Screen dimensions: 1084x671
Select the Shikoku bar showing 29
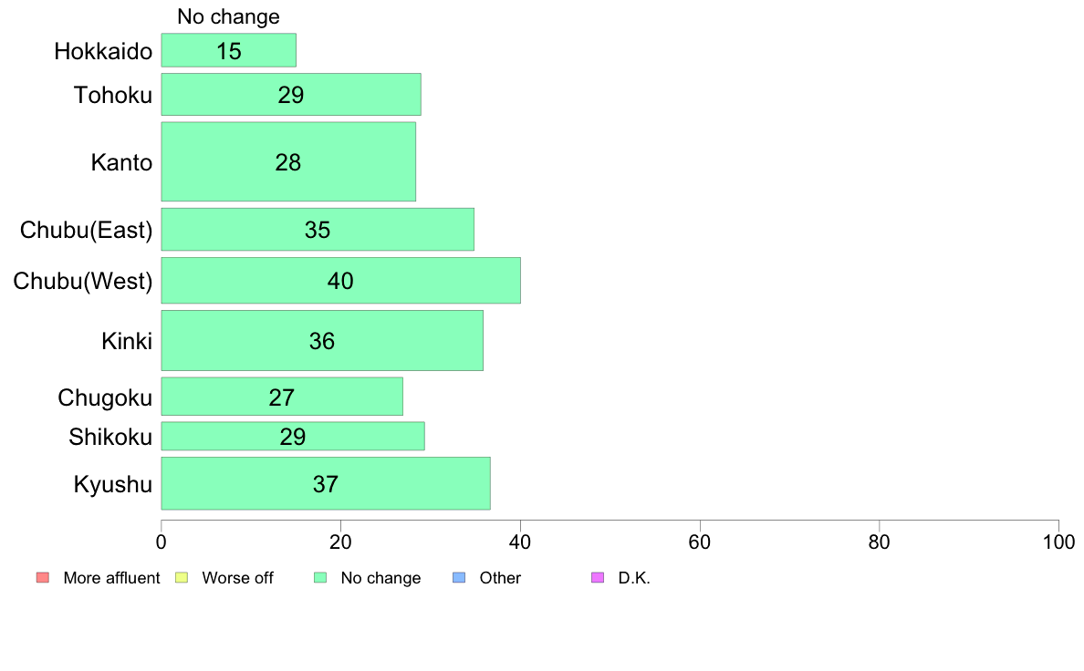coord(293,436)
